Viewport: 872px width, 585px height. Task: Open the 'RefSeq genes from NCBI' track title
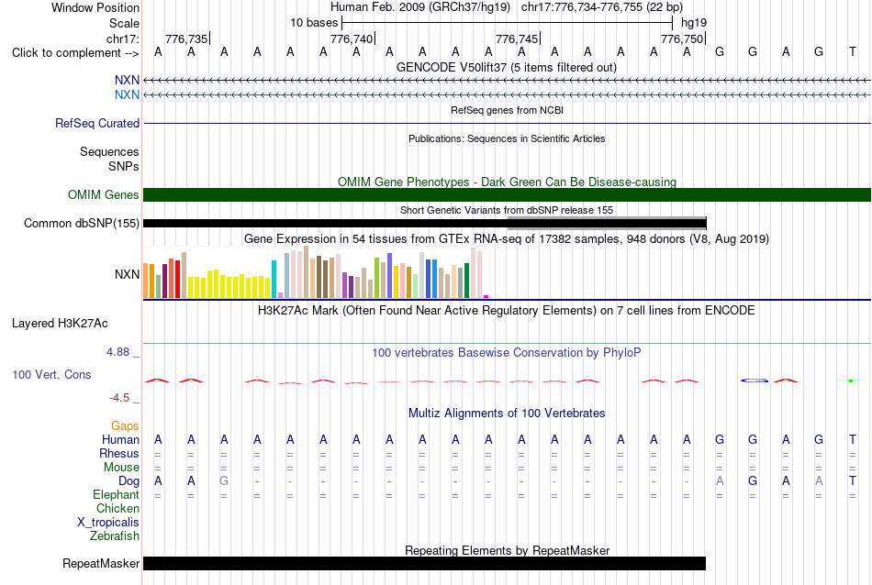coord(507,110)
